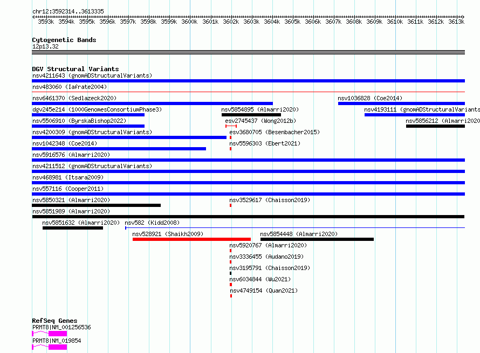Image resolution: width=480 pixels, height=353 pixels.
Task: Click nsv5854895 (Almarri2020) label
Action: coord(260,109)
